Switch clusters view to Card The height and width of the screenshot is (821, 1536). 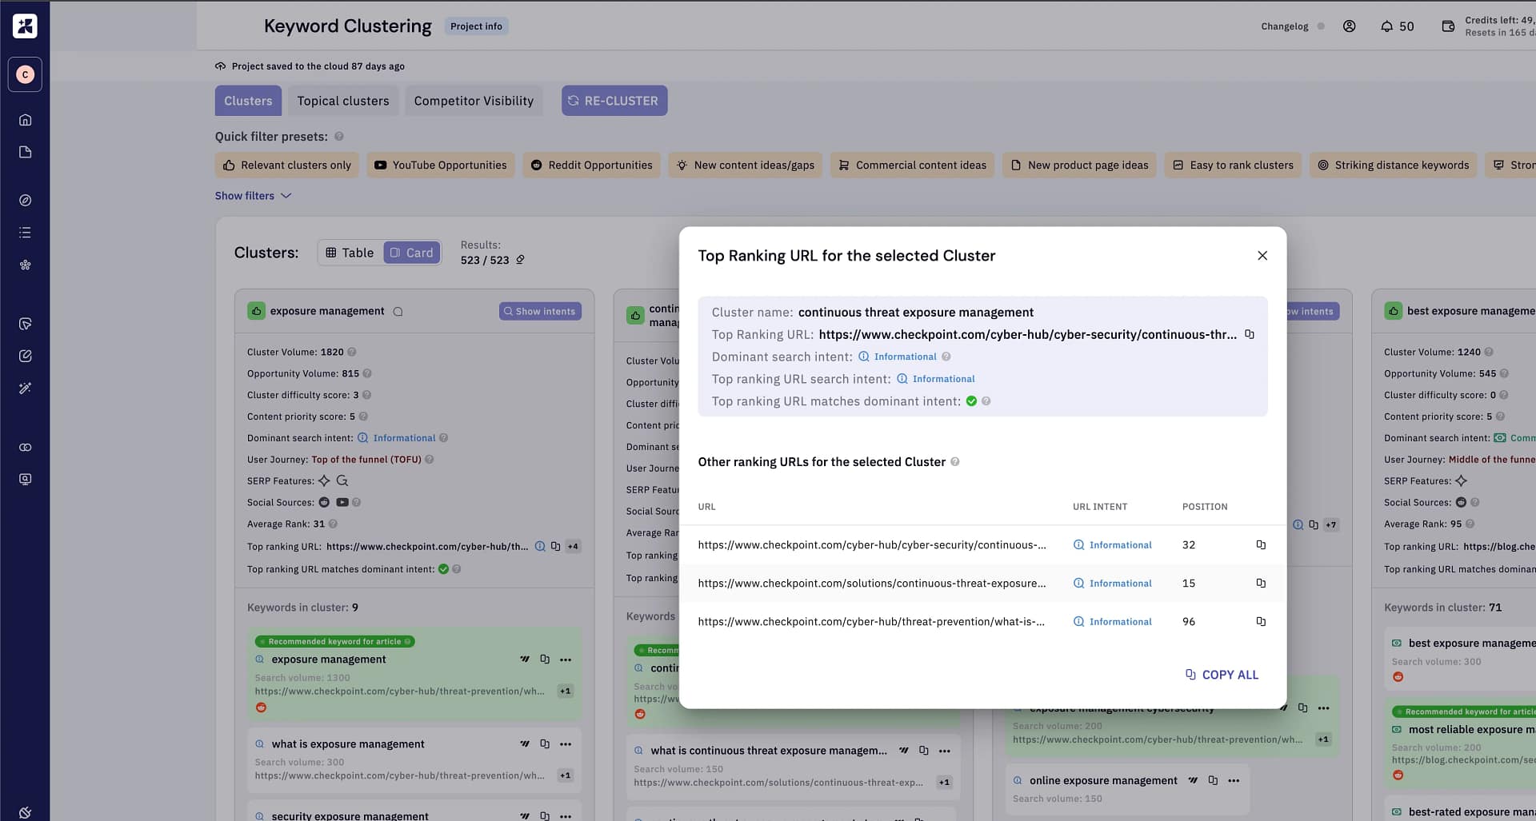412,253
